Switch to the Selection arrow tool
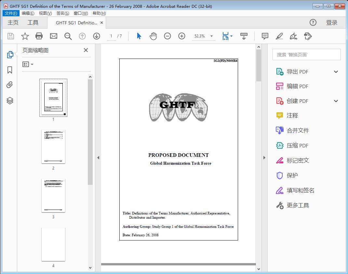This screenshot has height=274, width=348. pos(138,36)
